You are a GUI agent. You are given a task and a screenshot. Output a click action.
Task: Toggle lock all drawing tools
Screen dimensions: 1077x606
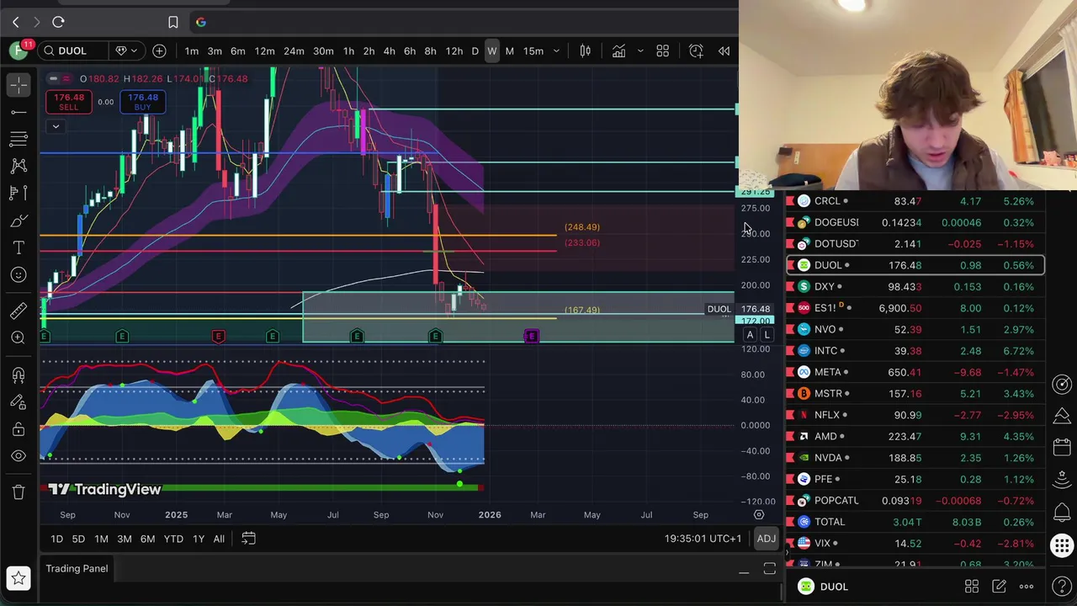[19, 429]
